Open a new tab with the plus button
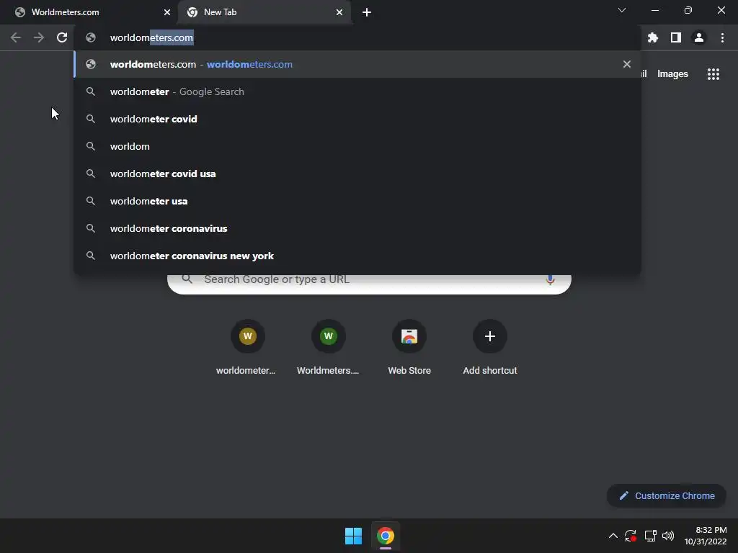The image size is (738, 553). [x=367, y=12]
